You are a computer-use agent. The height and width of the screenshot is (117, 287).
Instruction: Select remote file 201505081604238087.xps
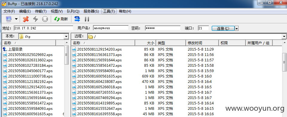(x=99, y=81)
